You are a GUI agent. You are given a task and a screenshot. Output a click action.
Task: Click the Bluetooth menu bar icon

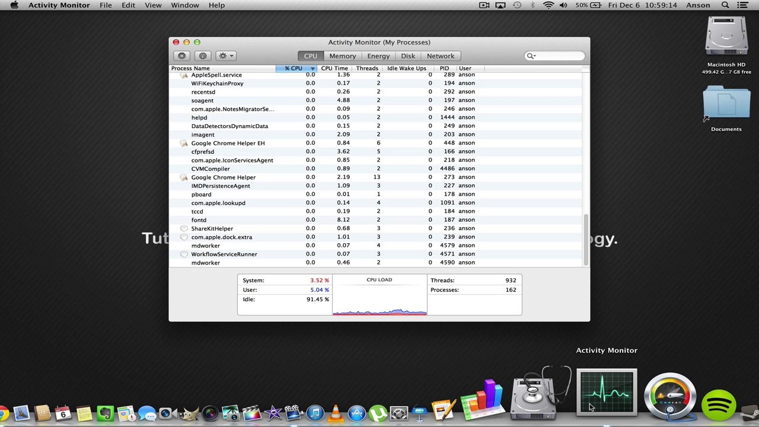coord(532,5)
